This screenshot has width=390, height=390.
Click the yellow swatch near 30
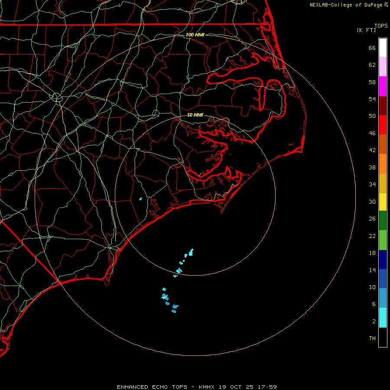(383, 202)
